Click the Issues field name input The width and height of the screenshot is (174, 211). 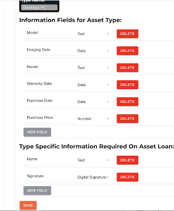[50, 68]
